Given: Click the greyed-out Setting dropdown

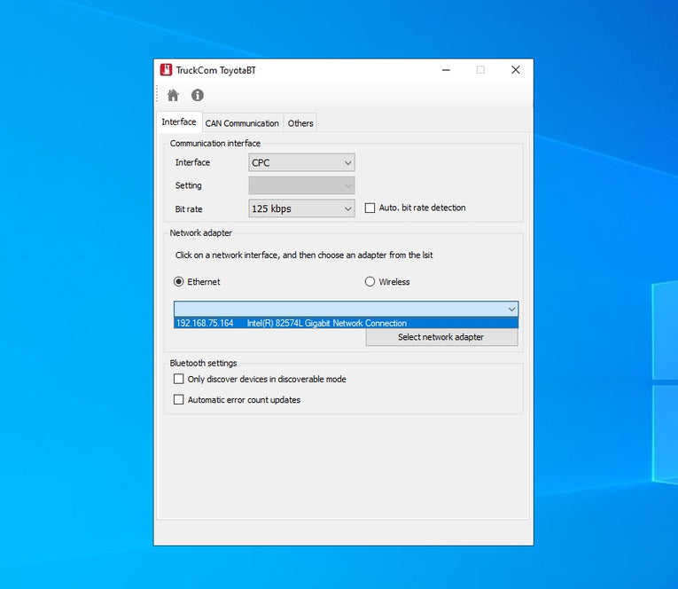Looking at the screenshot, I should (x=301, y=185).
